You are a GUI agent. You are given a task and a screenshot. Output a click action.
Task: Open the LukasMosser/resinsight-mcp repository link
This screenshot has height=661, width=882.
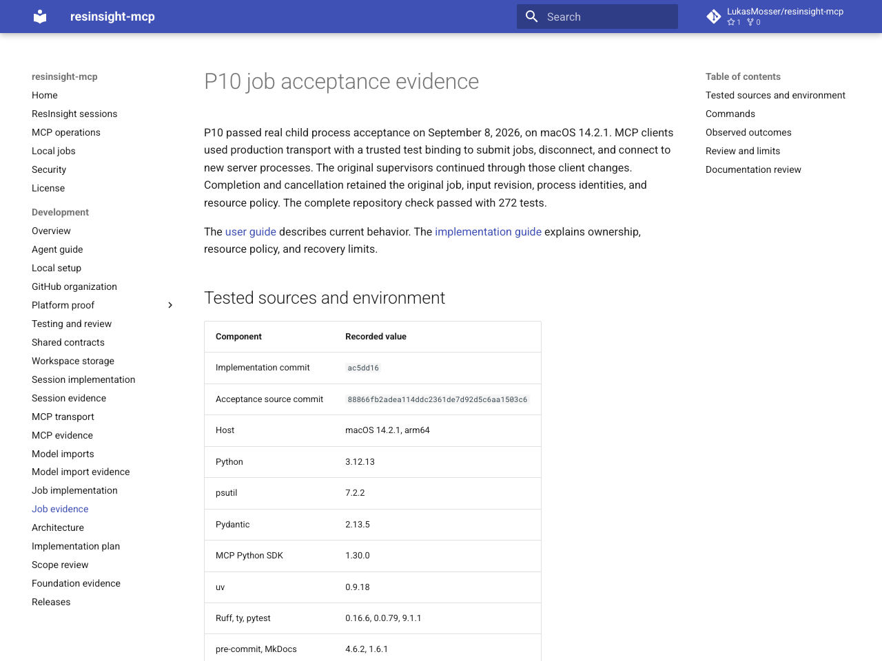[775, 17]
